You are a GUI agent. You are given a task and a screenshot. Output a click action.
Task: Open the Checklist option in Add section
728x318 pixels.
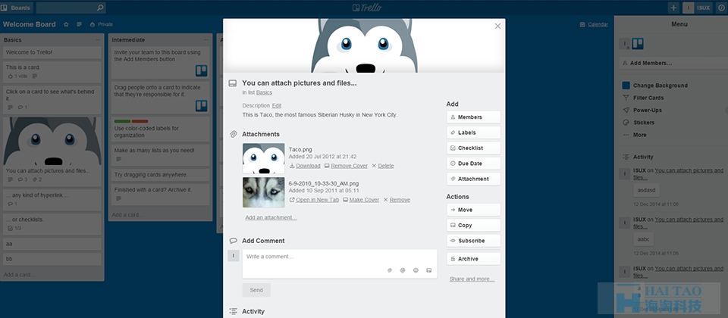coord(473,148)
